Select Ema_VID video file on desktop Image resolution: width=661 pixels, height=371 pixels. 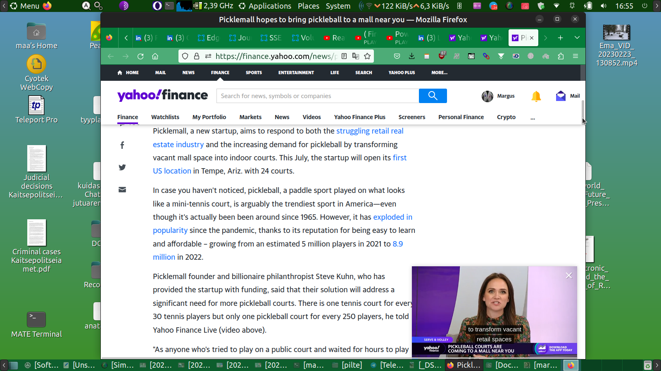tap(616, 45)
